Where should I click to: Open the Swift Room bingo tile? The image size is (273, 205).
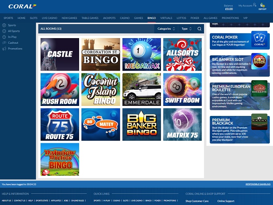click(182, 89)
